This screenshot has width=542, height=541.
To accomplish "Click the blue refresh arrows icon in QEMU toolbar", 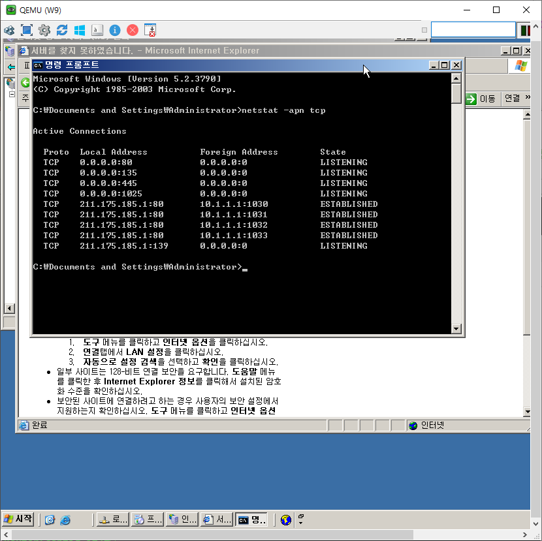I will [x=62, y=30].
